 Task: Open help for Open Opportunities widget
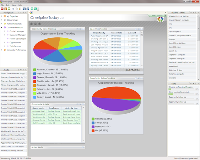click(136, 29)
